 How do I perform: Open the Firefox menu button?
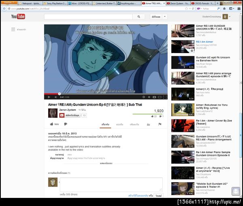tap(9, 2)
